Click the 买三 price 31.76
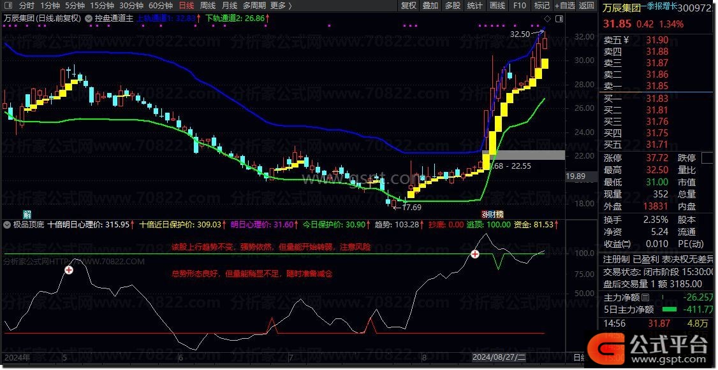The width and height of the screenshot is (718, 370). coord(657,122)
